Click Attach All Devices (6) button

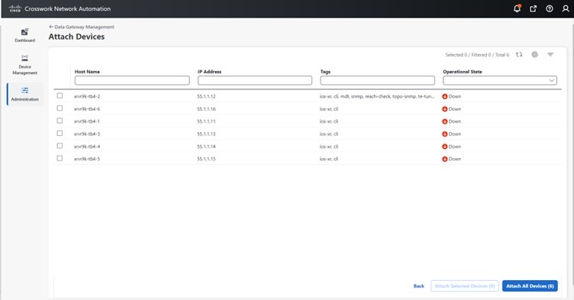[x=530, y=286]
